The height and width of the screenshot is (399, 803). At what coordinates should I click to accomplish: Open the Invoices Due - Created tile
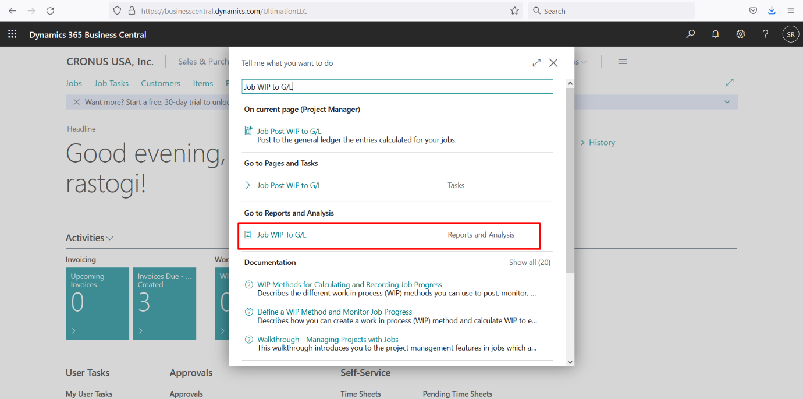tap(164, 303)
